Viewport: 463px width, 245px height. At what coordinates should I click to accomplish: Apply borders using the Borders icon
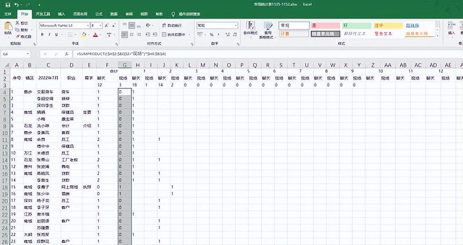pos(70,35)
